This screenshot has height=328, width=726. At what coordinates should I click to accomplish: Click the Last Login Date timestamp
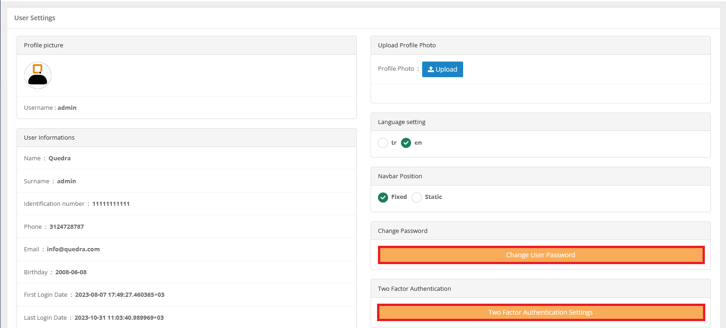point(119,318)
